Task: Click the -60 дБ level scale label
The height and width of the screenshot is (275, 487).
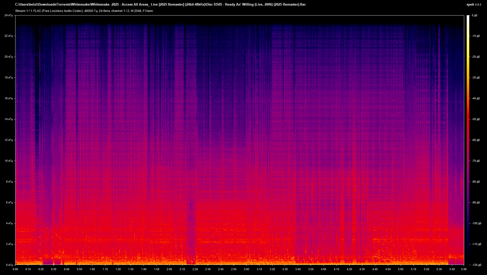Action: click(x=476, y=140)
